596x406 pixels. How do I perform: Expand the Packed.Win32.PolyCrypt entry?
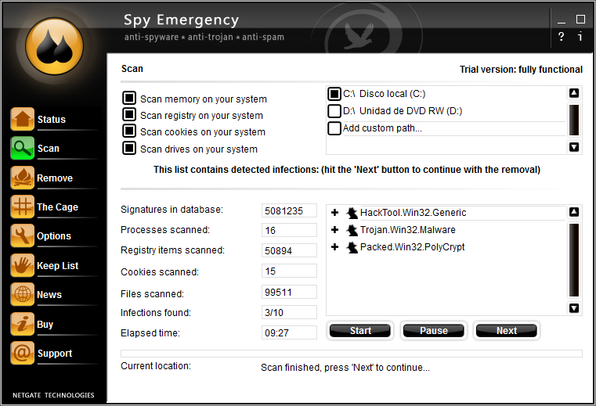[335, 247]
